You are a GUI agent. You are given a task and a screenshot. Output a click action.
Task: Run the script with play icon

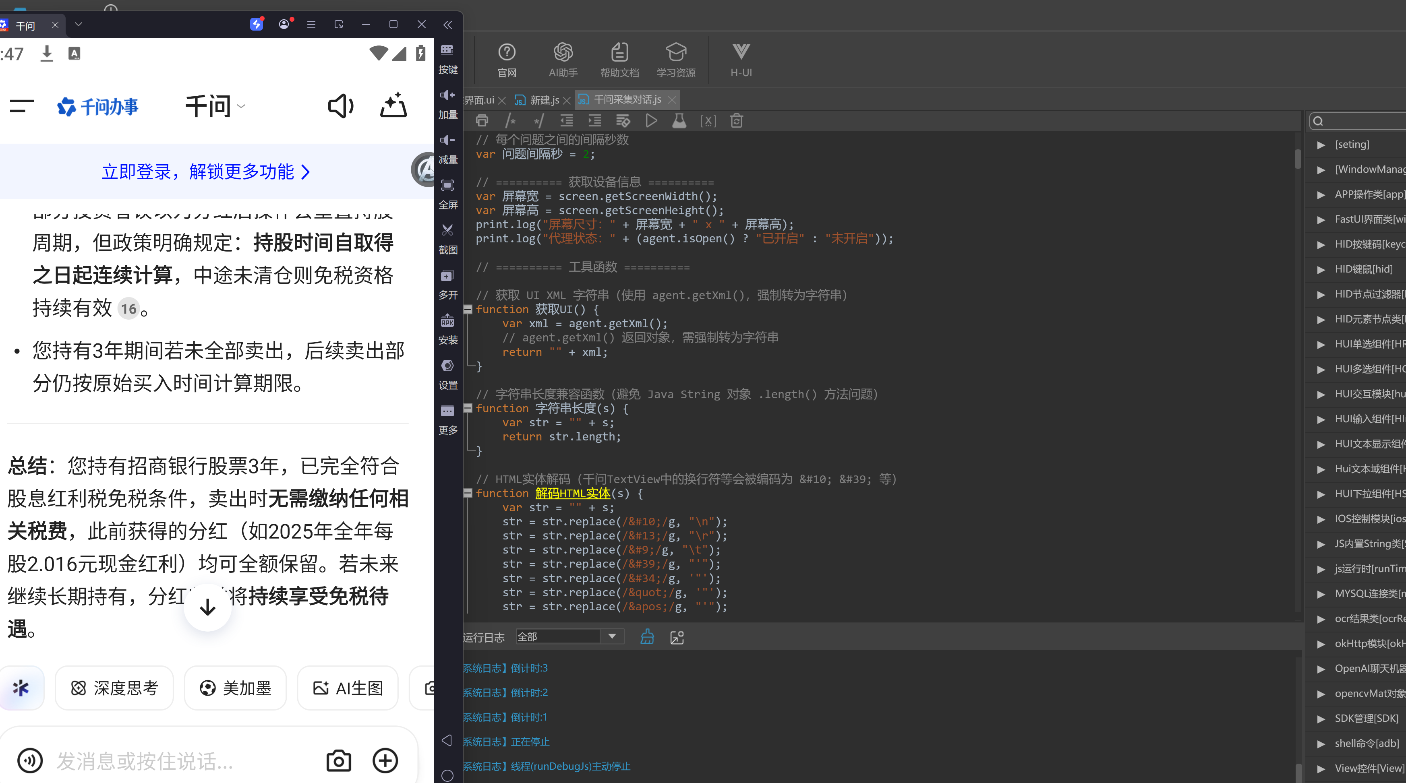tap(651, 121)
